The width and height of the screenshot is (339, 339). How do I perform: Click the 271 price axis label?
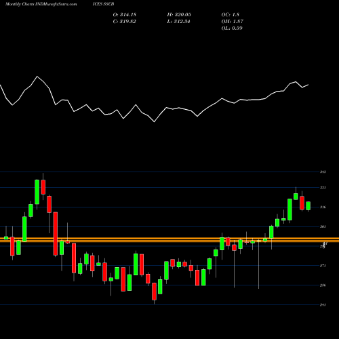coord(323,266)
